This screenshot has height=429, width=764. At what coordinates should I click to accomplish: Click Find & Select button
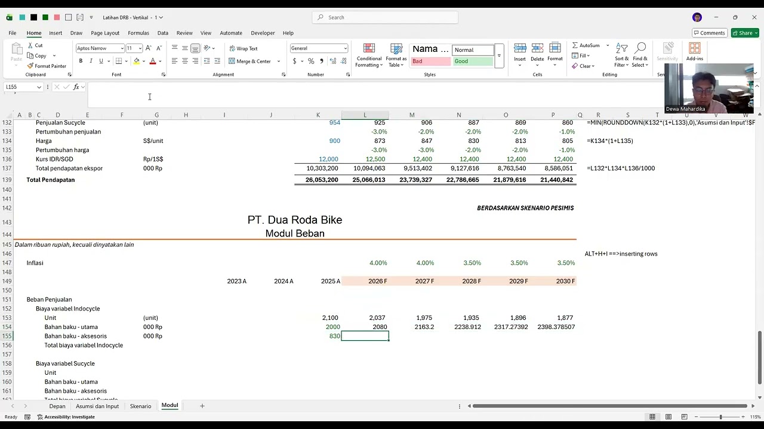click(640, 55)
